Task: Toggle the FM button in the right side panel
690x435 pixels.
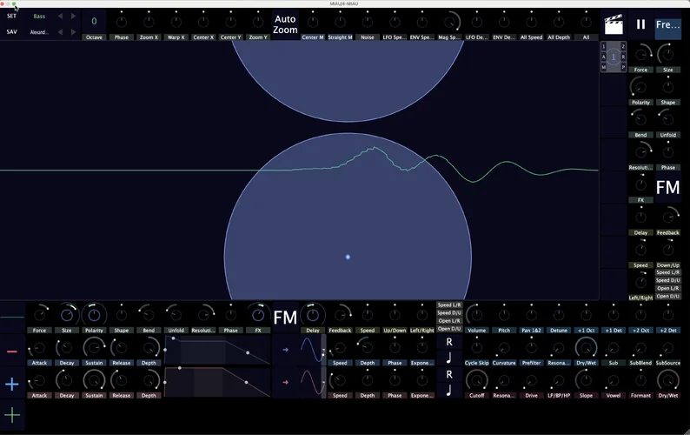Action: tap(668, 187)
